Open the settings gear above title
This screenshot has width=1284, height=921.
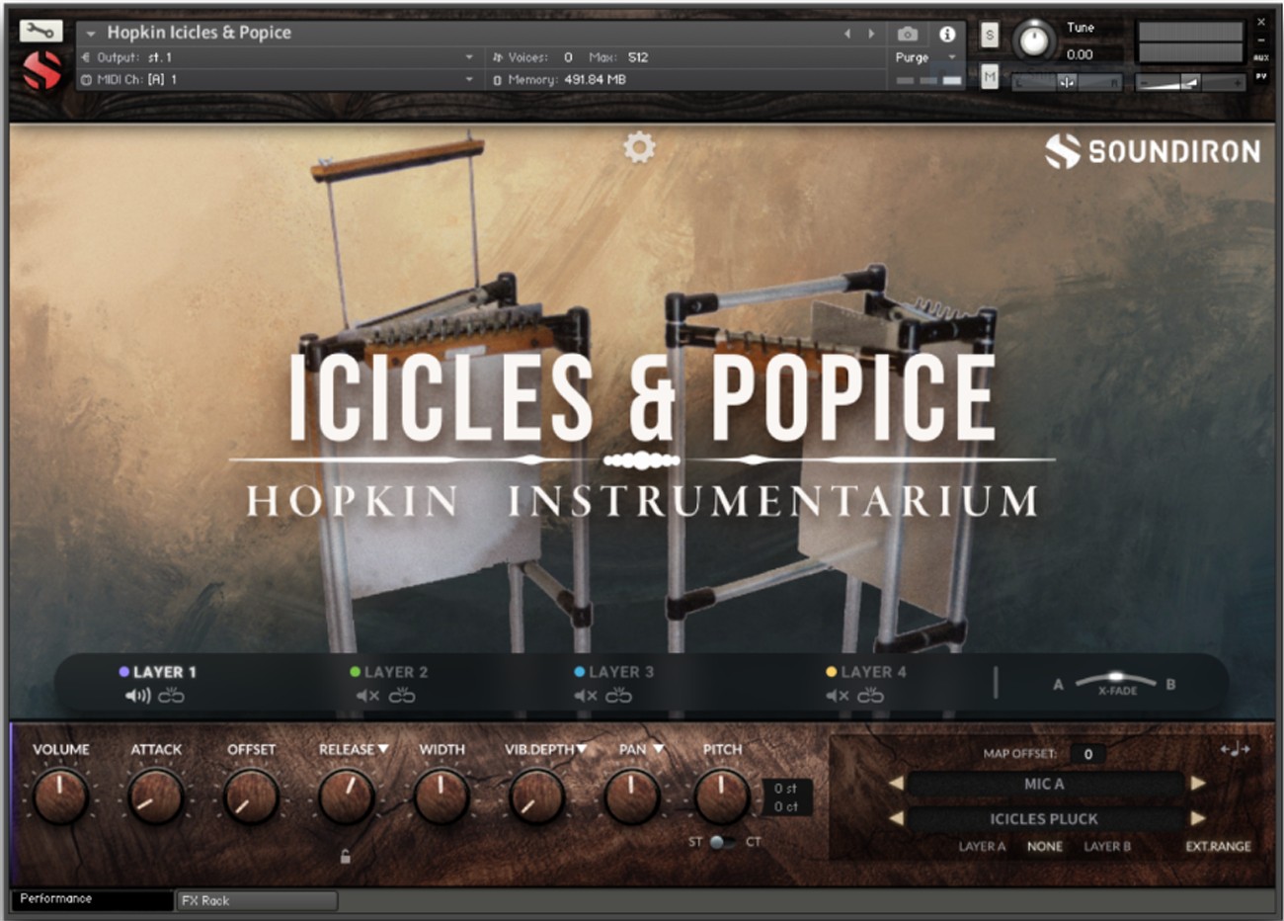pyautogui.click(x=639, y=147)
